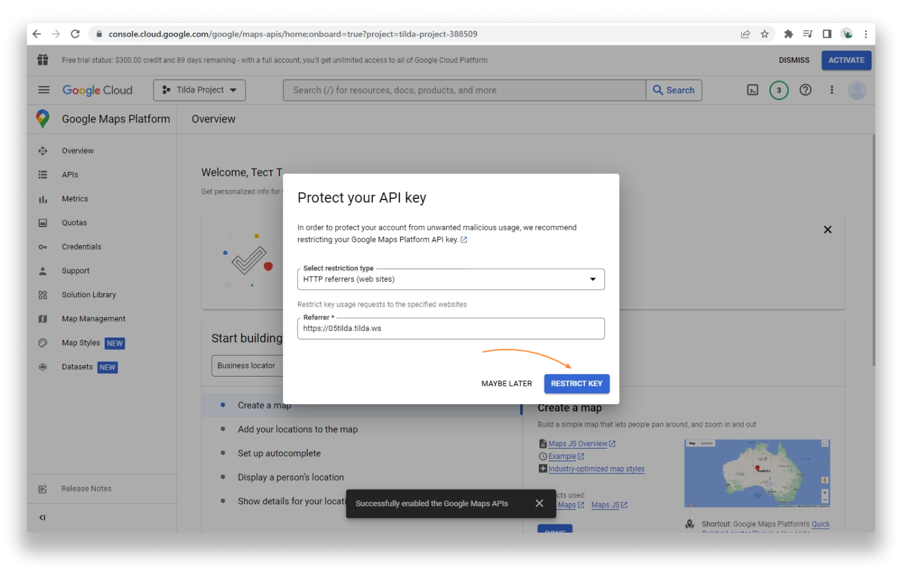903x582 pixels.
Task: Choose MAYBE LATER in dialog
Action: [507, 384]
